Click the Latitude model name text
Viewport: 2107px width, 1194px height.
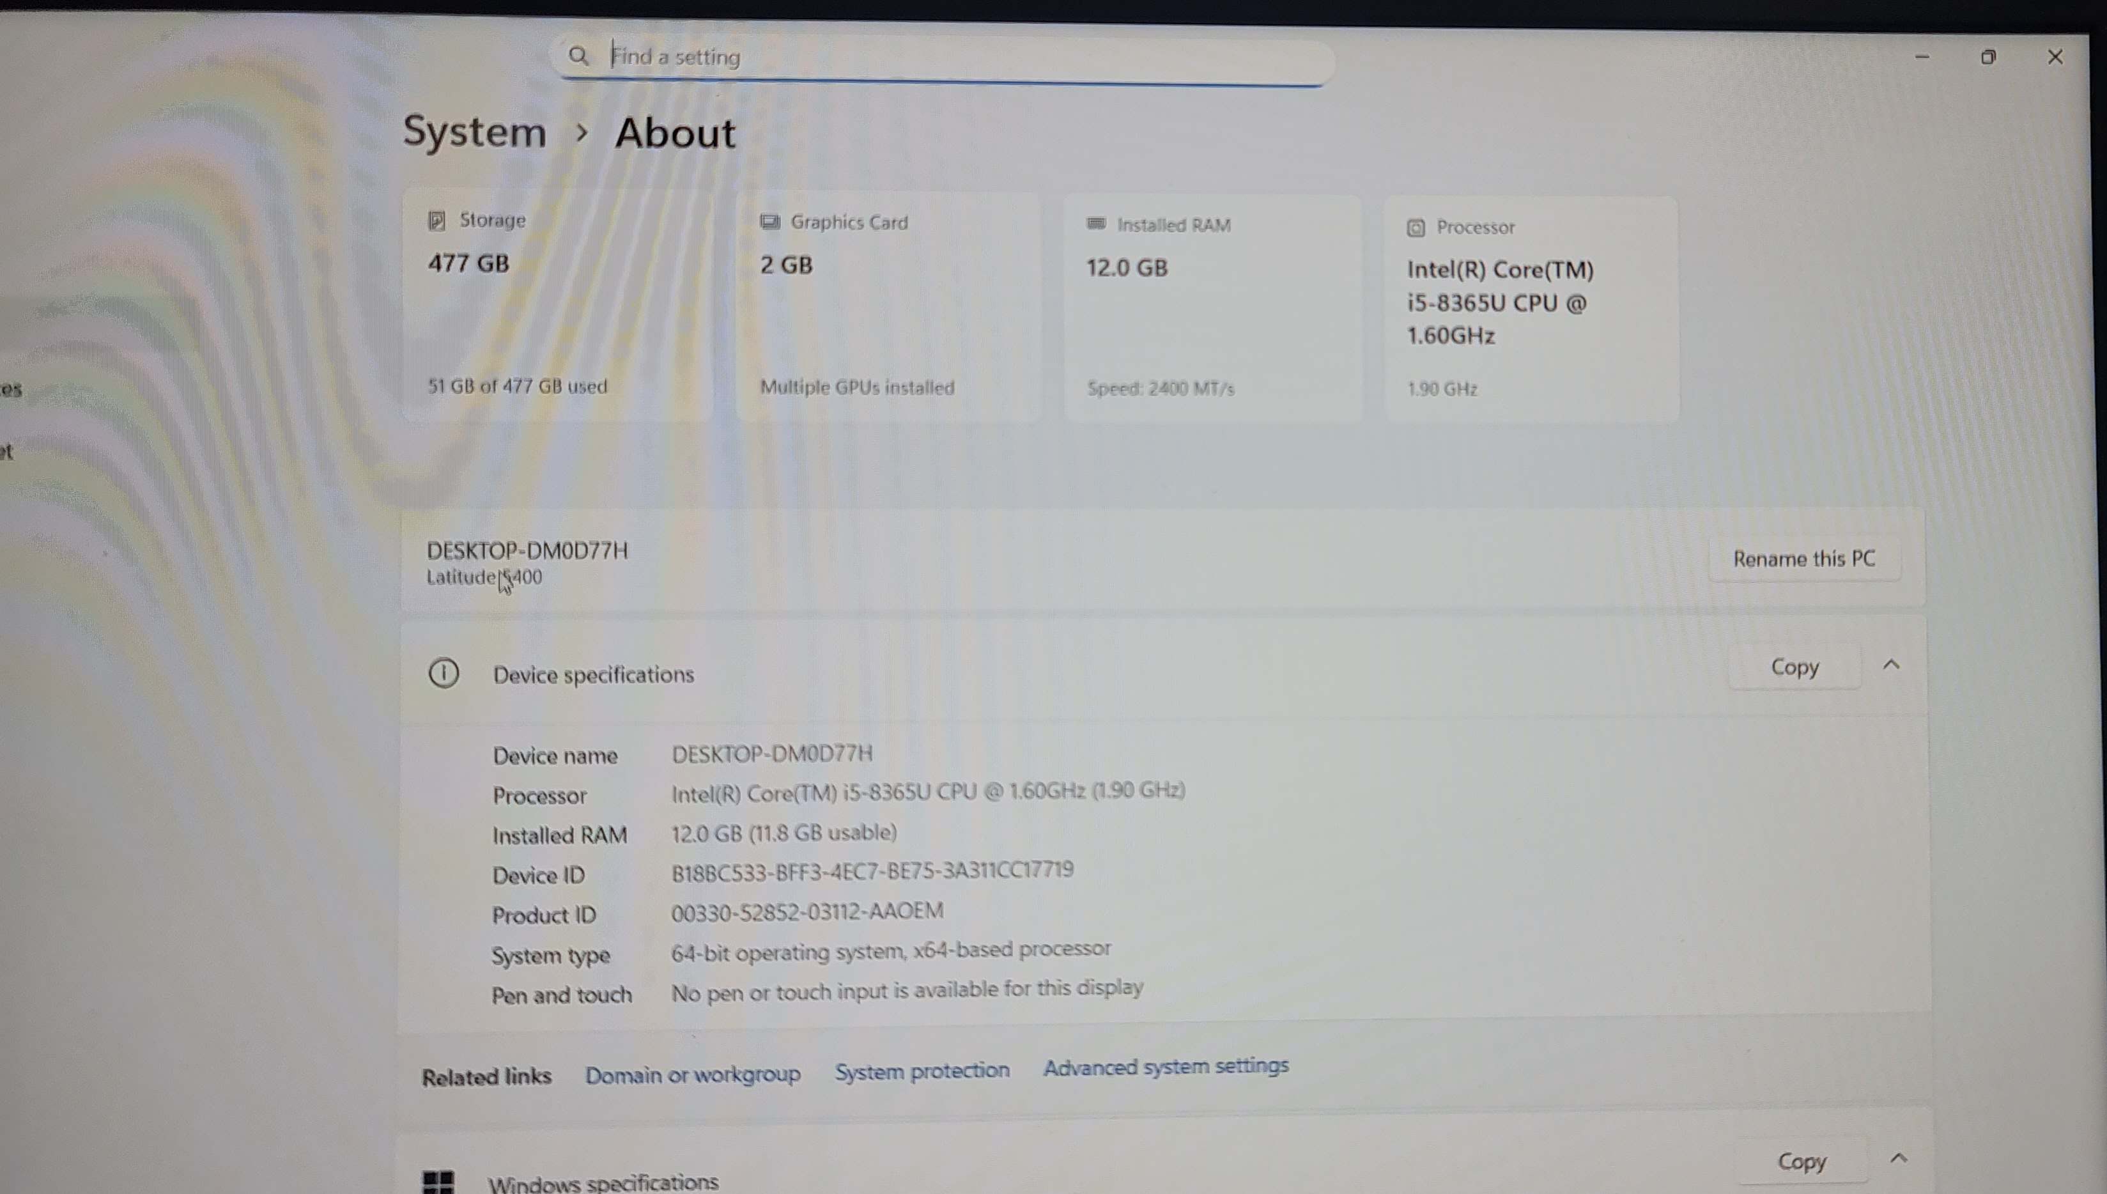click(484, 577)
